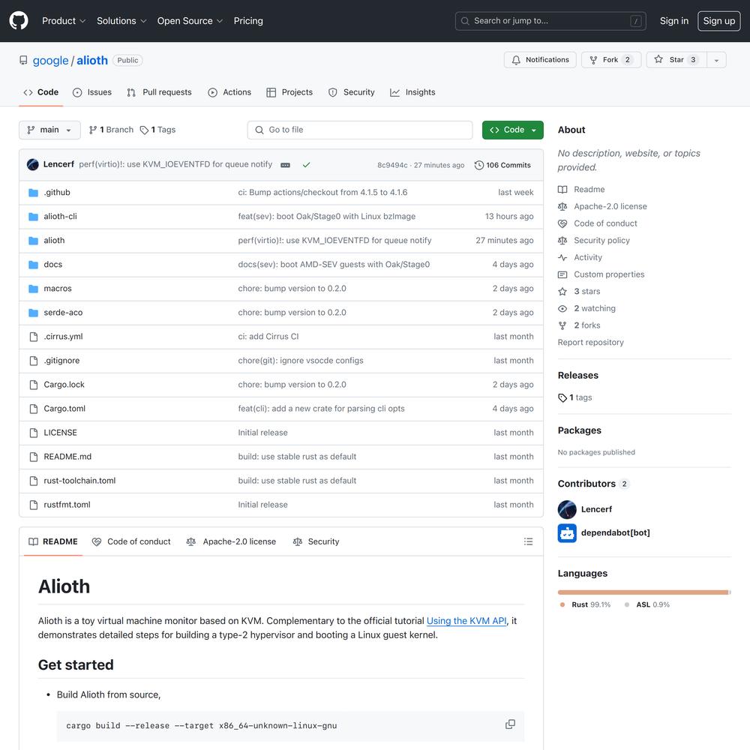Viewport: 750px width, 750px height.
Task: Switch to the Issues tab
Action: pos(92,92)
